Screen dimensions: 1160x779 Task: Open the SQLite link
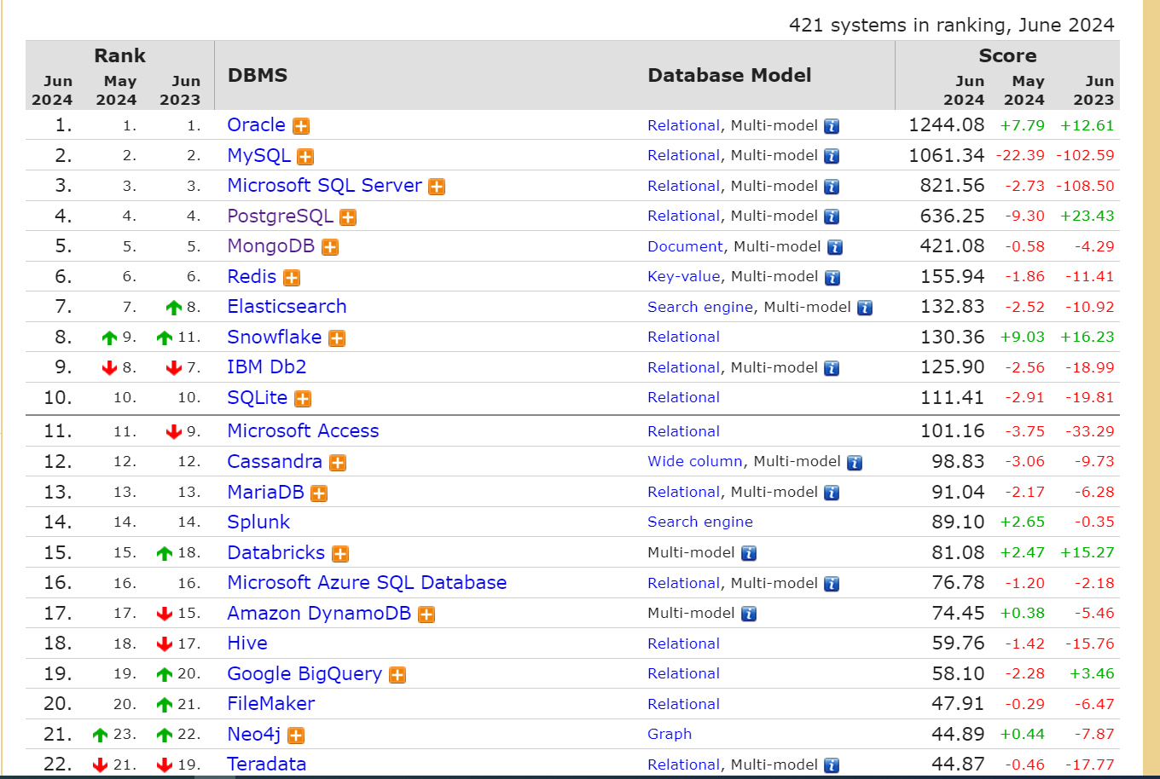pos(257,397)
